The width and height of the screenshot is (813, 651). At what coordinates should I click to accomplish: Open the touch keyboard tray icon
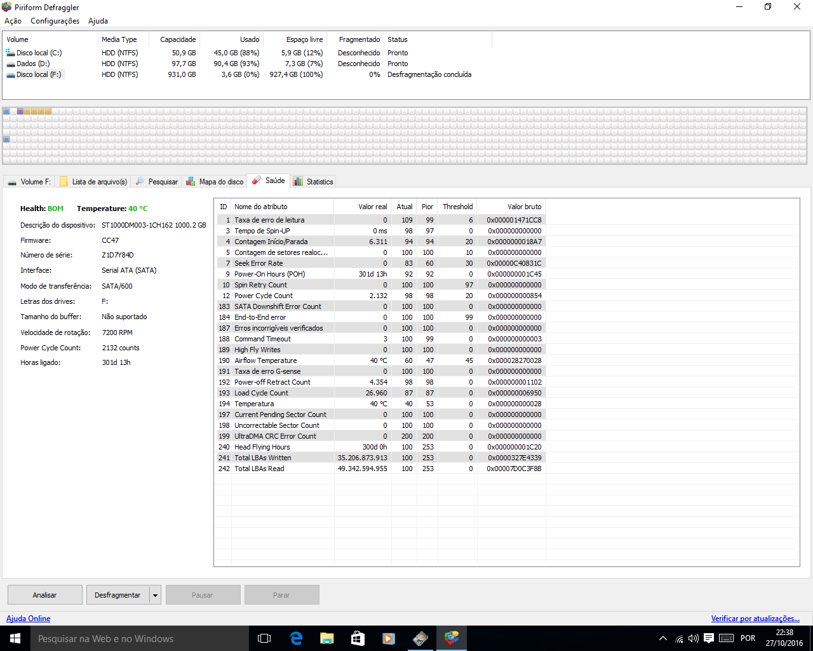coord(727,638)
